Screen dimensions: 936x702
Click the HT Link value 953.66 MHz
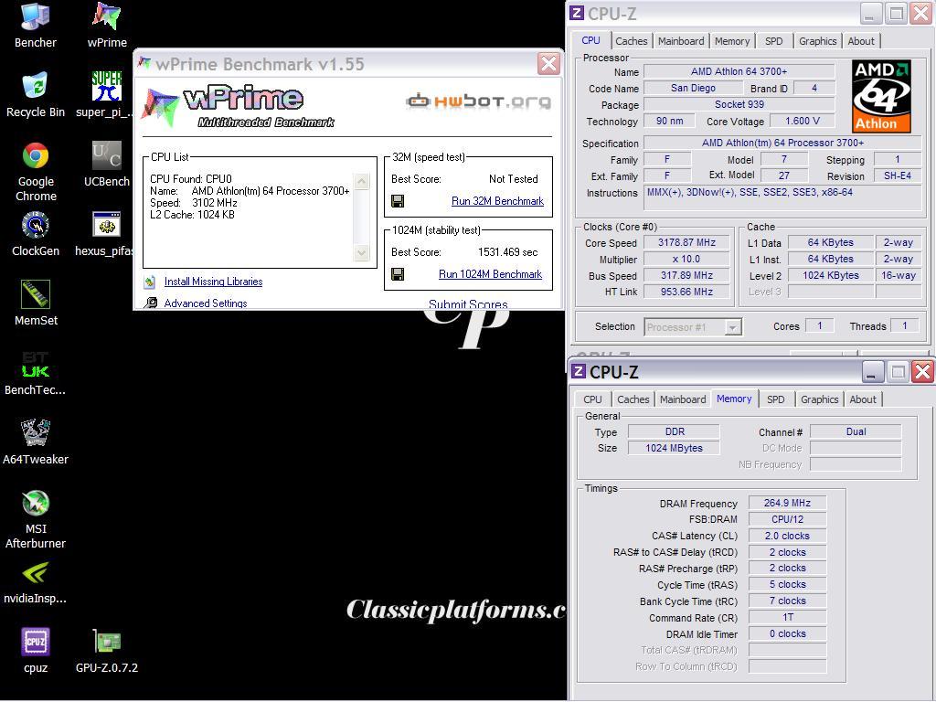(686, 292)
